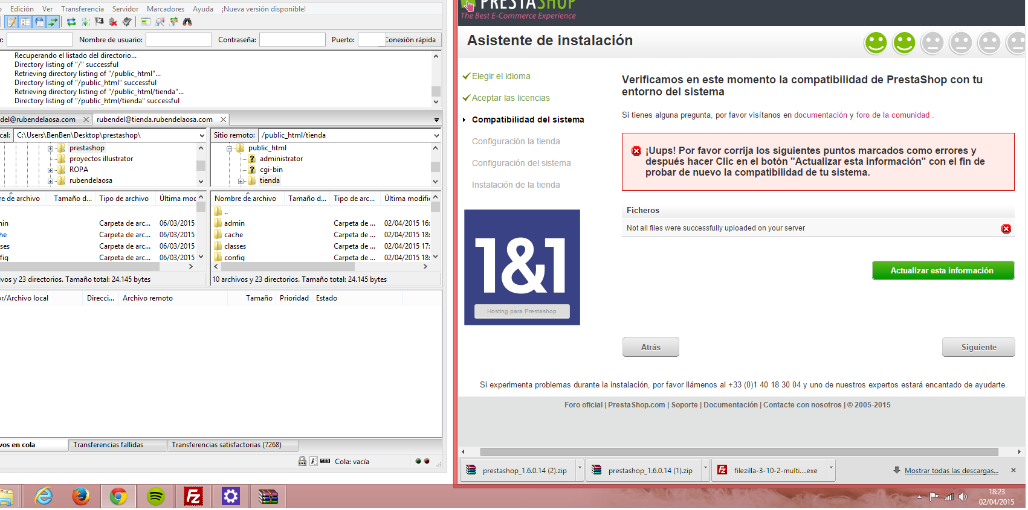
Task: Click the Contraseña input field
Action: tap(293, 40)
